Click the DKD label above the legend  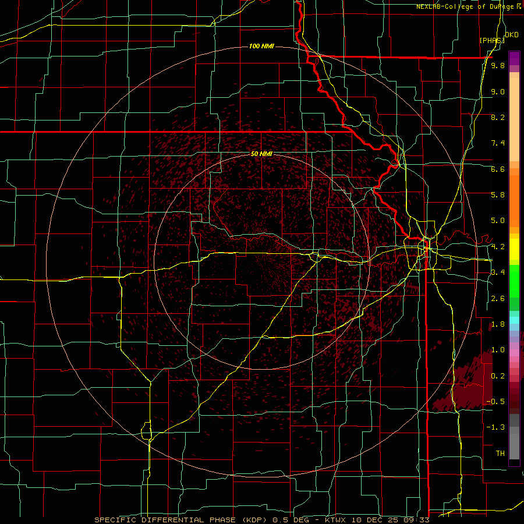pos(512,35)
